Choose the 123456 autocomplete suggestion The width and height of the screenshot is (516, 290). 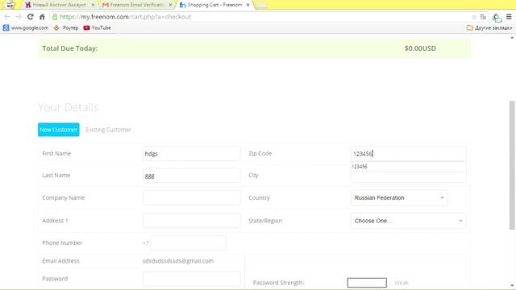(409, 167)
